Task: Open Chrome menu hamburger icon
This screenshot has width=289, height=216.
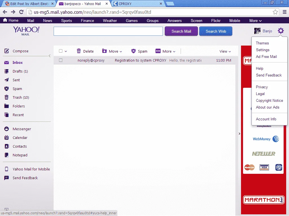Action: [284, 12]
